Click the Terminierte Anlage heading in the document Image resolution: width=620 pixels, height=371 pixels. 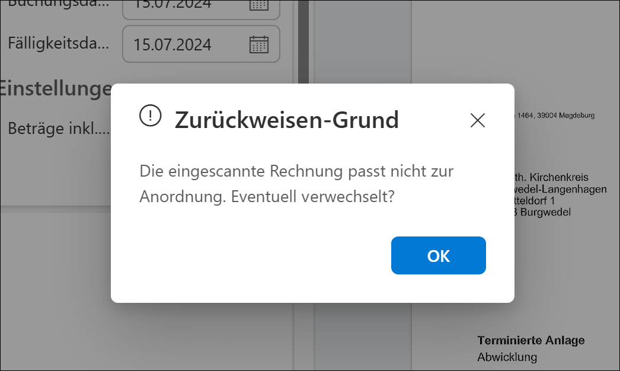coord(531,340)
